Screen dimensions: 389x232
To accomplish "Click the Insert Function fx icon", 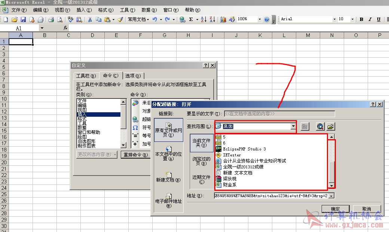I will pyautogui.click(x=65, y=28).
